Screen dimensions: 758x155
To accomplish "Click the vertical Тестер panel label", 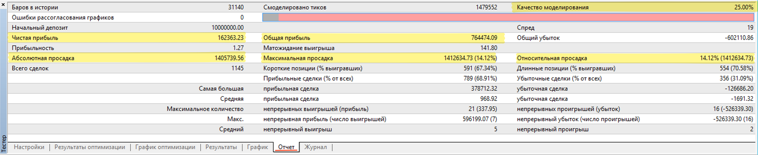I will 4,143.
